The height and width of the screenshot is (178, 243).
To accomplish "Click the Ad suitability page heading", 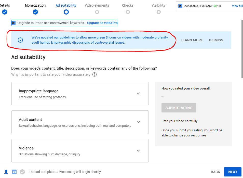I will pos(28,57).
